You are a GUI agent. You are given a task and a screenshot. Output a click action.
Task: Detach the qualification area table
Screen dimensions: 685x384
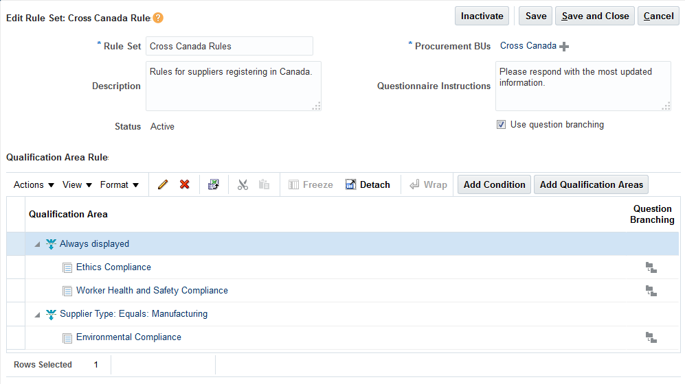[x=368, y=184]
